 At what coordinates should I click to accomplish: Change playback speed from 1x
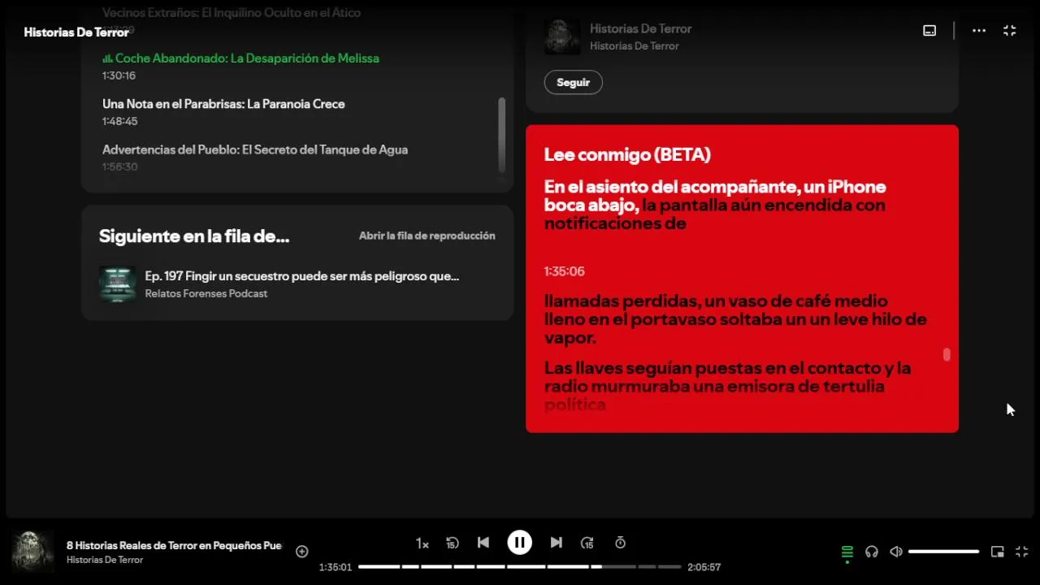pos(422,544)
